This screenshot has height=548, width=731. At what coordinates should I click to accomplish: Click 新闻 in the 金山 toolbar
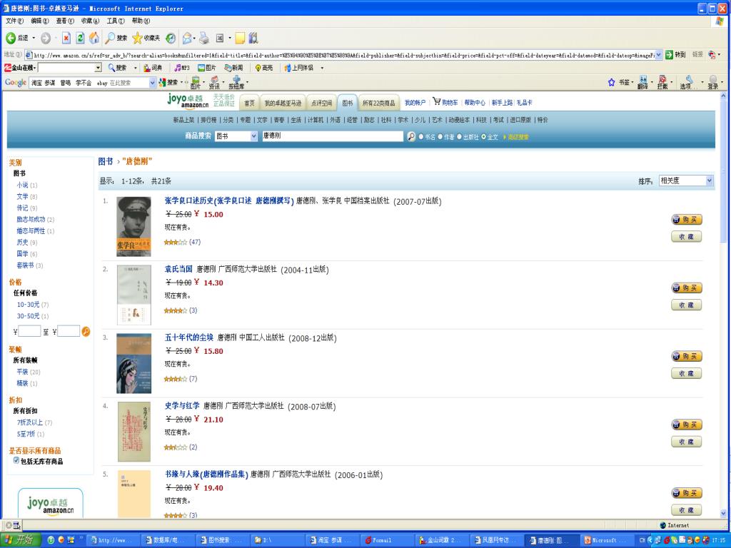(x=234, y=68)
